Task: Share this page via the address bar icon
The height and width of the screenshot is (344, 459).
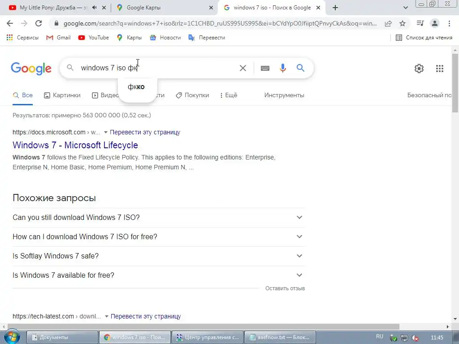Action: pyautogui.click(x=388, y=23)
